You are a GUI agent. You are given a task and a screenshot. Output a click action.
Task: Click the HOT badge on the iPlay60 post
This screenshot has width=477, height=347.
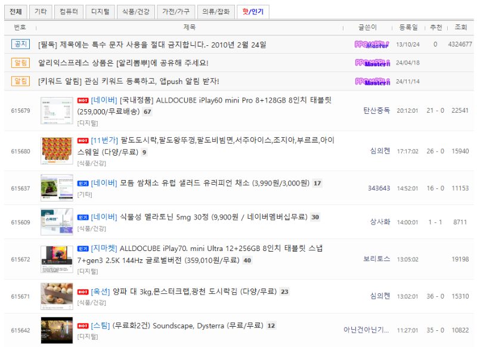coord(82,101)
